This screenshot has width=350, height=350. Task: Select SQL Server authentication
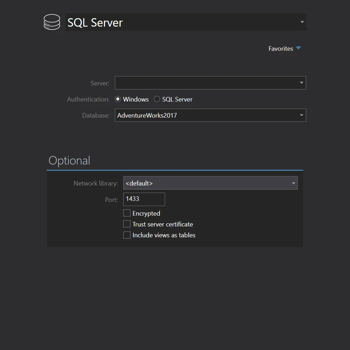pos(157,99)
